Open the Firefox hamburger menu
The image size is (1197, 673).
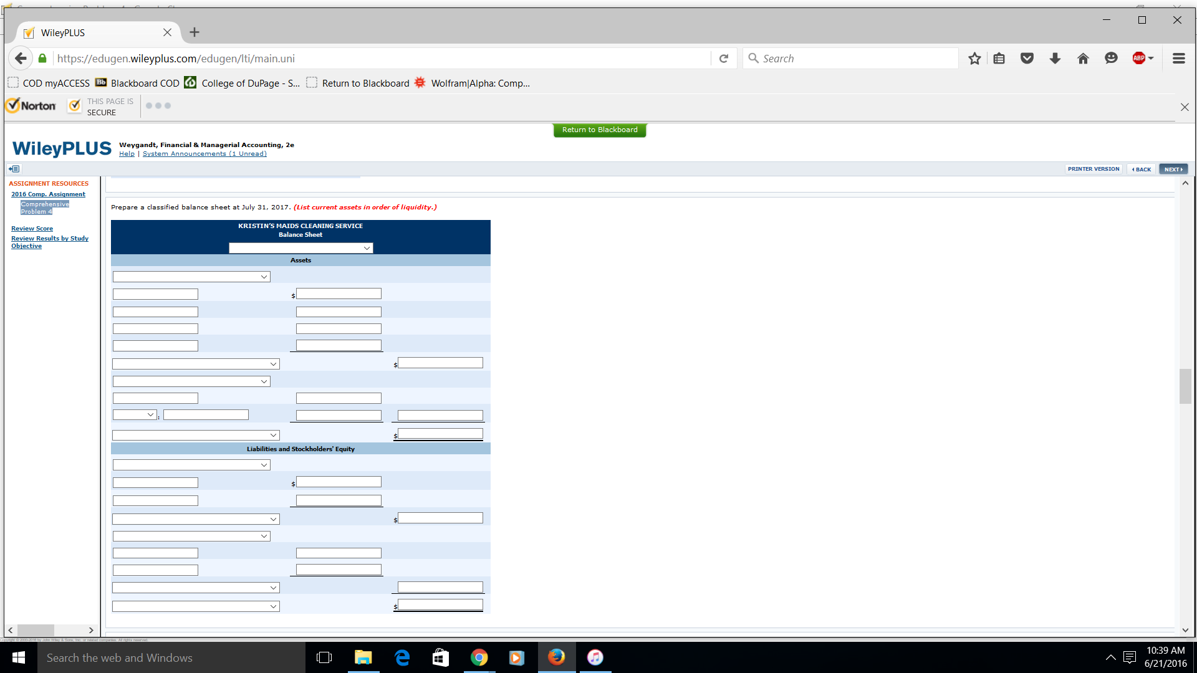(x=1178, y=59)
